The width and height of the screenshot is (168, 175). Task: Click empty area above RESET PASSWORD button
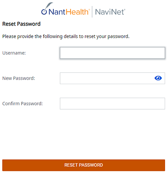pyautogui.click(x=84, y=134)
